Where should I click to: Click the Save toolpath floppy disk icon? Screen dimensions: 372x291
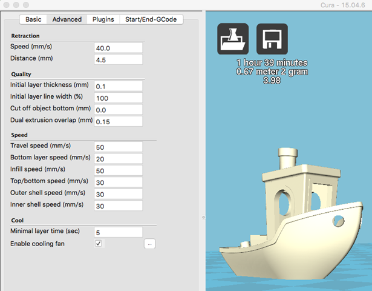point(272,39)
